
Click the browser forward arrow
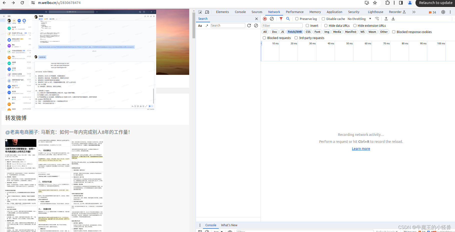pos(13,3)
